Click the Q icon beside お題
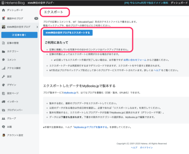 (3, 127)
